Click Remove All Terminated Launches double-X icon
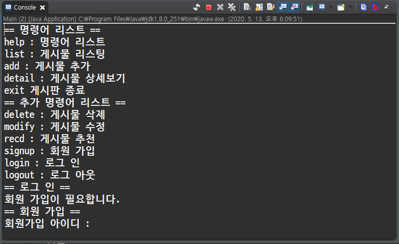 pyautogui.click(x=232, y=7)
